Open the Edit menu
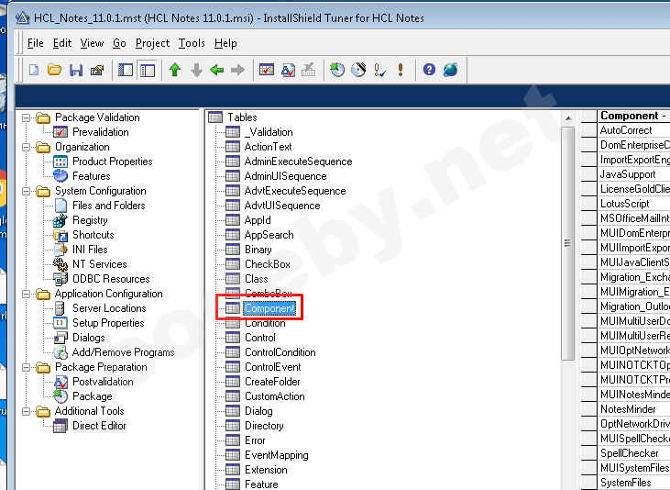The width and height of the screenshot is (670, 490). (62, 43)
